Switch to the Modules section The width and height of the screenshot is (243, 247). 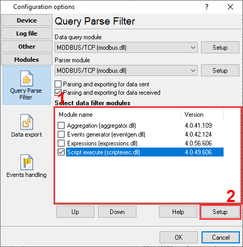click(x=27, y=60)
